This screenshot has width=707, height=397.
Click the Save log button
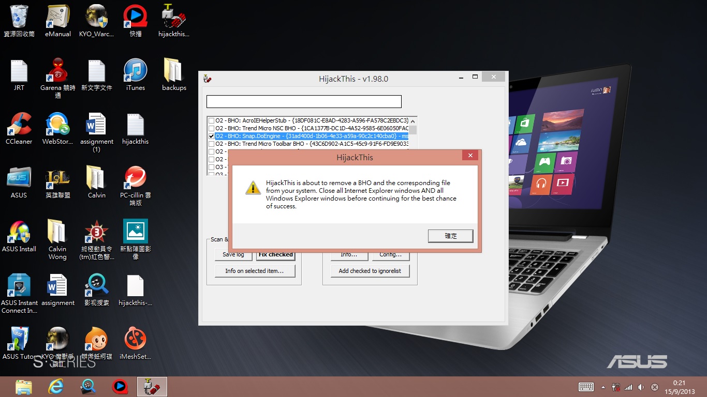233,254
